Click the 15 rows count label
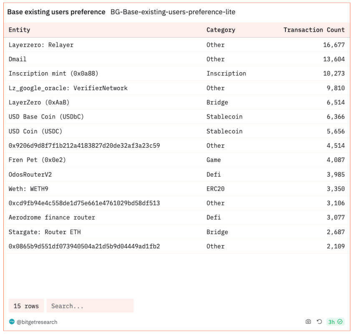The width and height of the screenshot is (353, 336). pyautogui.click(x=26, y=306)
